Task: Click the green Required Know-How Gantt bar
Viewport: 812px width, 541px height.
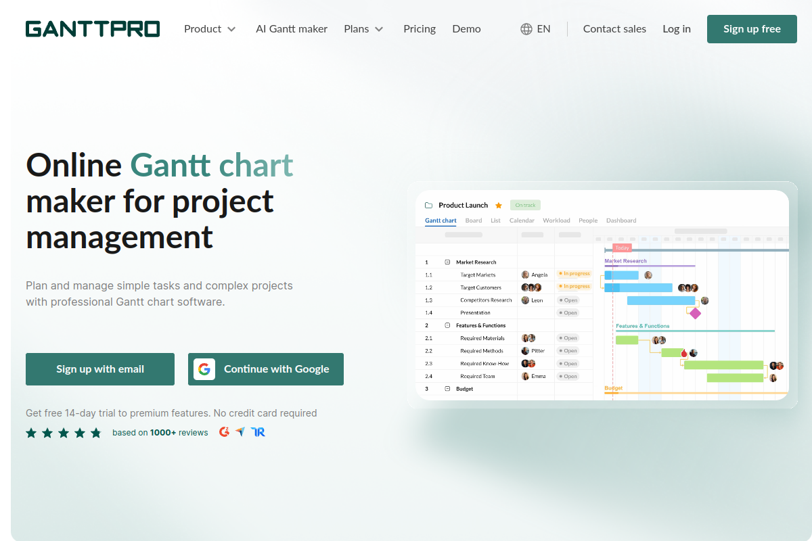Action: (723, 365)
